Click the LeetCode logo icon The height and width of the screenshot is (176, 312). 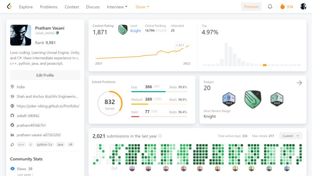tap(9, 7)
